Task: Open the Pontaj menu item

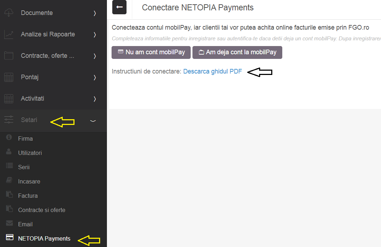Action: tap(30, 77)
